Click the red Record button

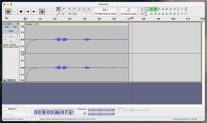[x=42, y=12]
